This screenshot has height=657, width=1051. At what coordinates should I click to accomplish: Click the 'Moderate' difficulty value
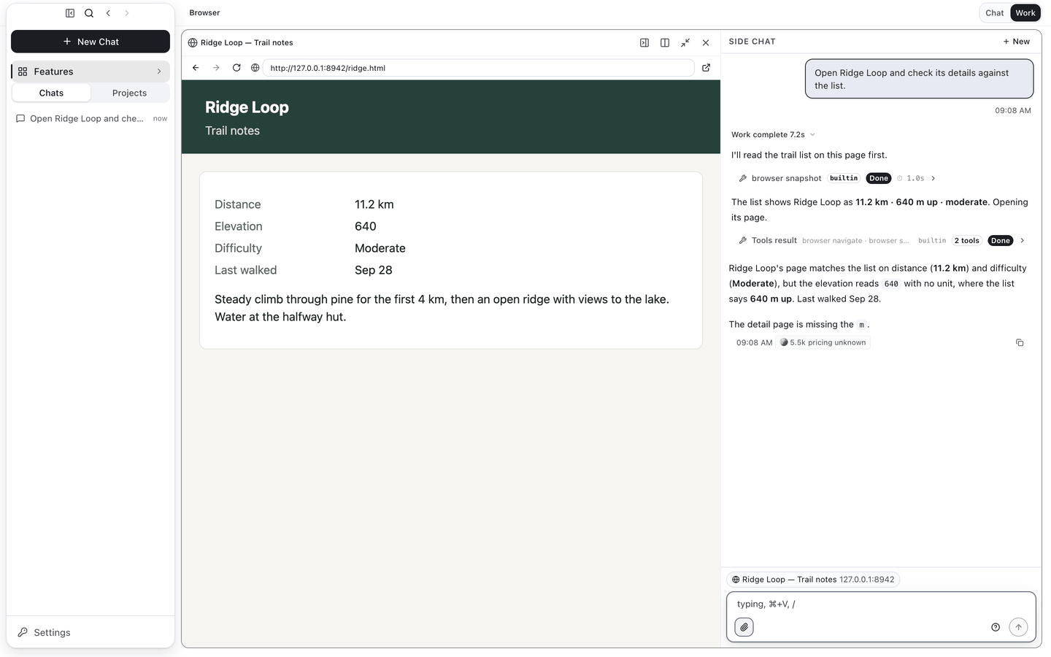(380, 248)
